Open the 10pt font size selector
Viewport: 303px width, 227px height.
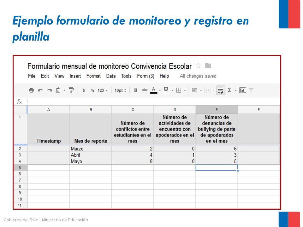pyautogui.click(x=120, y=90)
